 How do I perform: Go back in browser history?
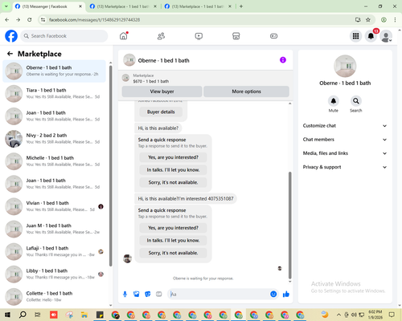[7, 19]
